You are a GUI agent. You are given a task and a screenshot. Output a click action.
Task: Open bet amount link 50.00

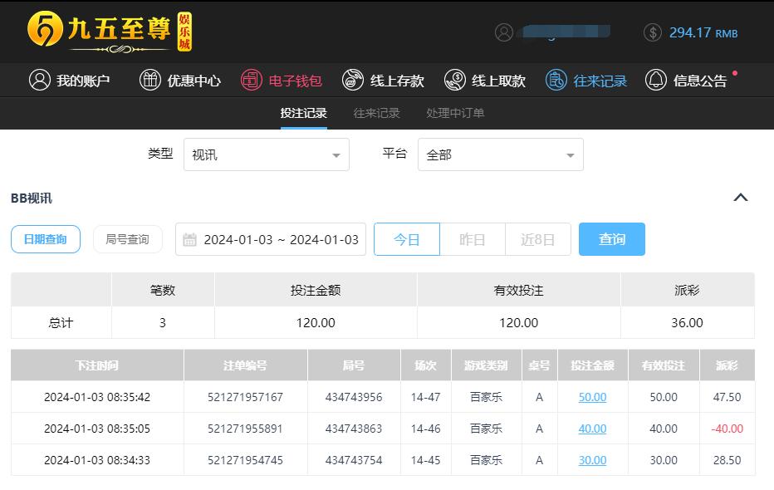pos(592,397)
